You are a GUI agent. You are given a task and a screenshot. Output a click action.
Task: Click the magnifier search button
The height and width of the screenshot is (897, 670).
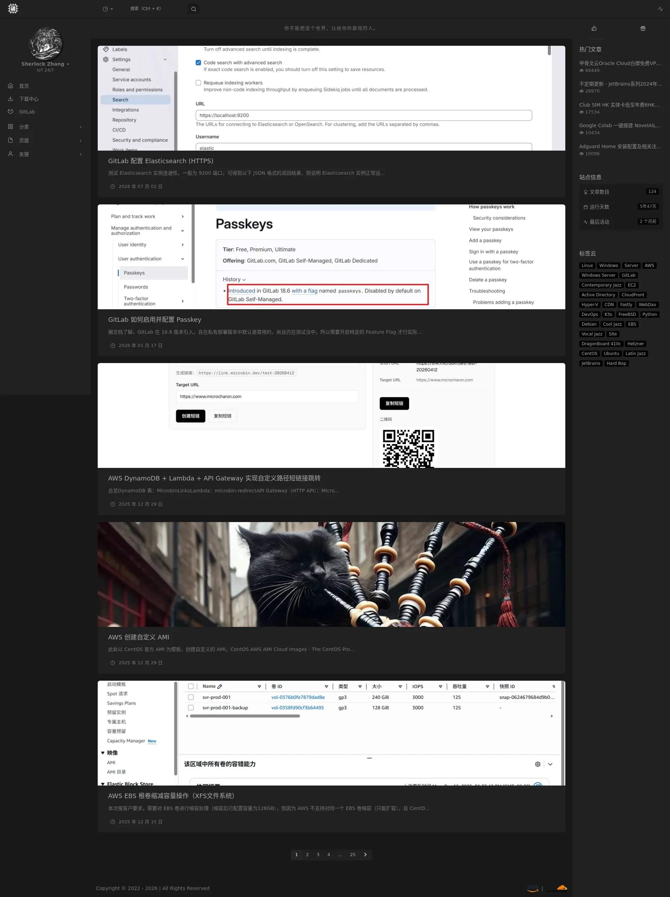tap(194, 9)
